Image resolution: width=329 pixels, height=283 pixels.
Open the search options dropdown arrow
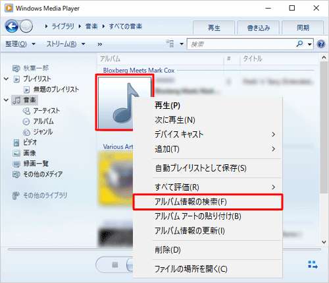point(309,44)
